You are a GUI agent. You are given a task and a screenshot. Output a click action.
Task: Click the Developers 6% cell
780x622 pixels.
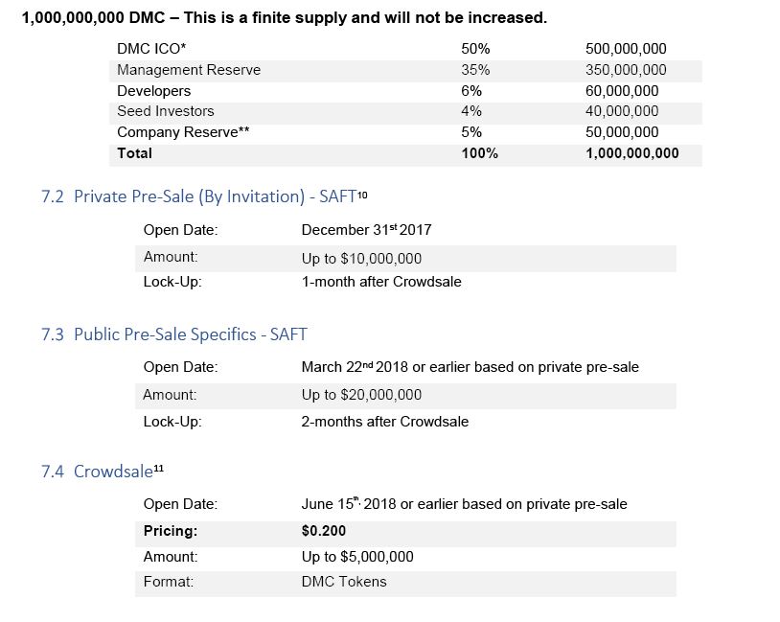click(x=471, y=91)
